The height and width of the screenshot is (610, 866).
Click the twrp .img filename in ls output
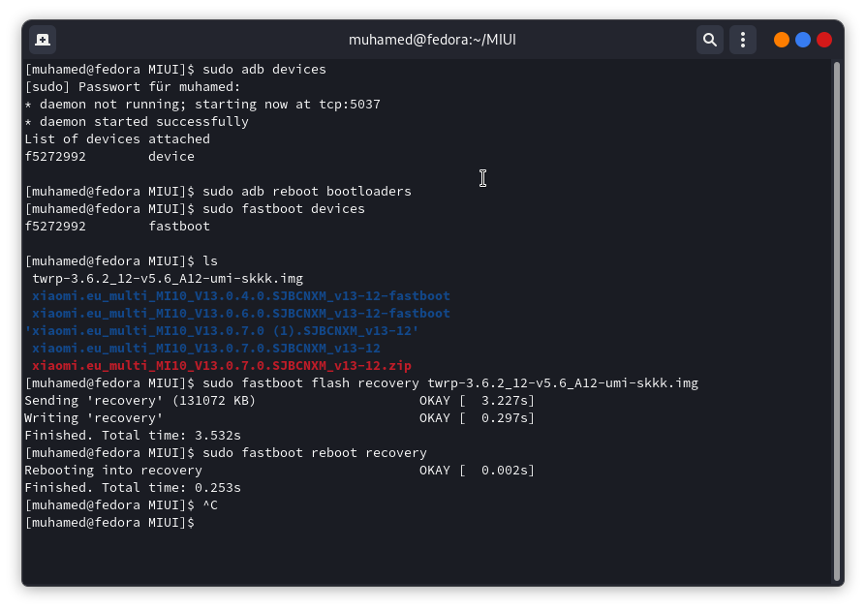[x=168, y=279]
